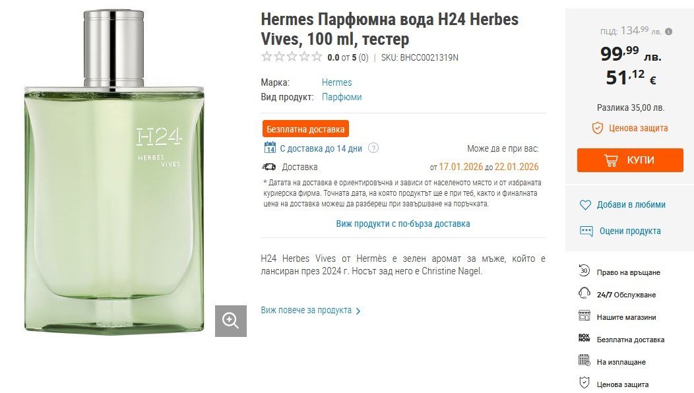
Task: Click the Безплатна доставка orange badge
Action: 305,129
